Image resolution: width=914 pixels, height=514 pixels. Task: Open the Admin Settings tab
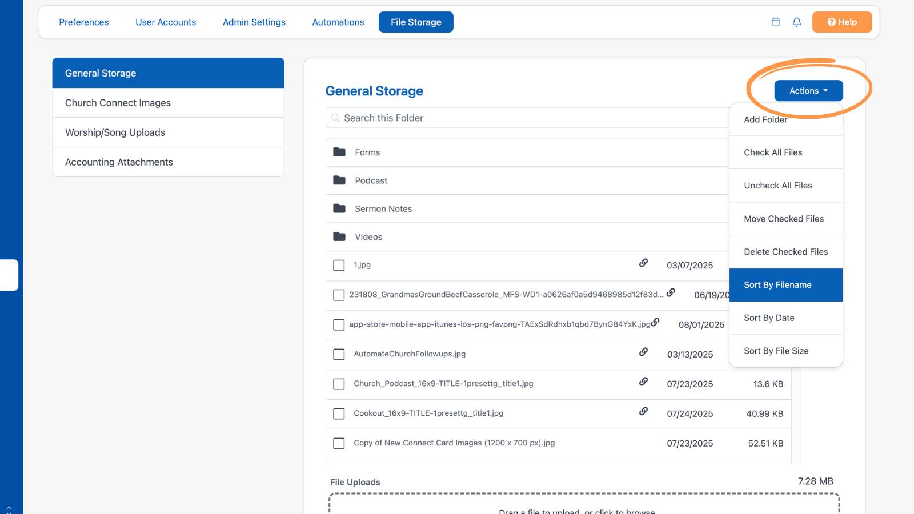point(254,22)
